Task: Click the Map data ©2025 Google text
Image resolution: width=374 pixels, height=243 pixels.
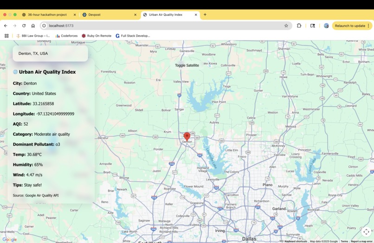Action: (x=324, y=241)
